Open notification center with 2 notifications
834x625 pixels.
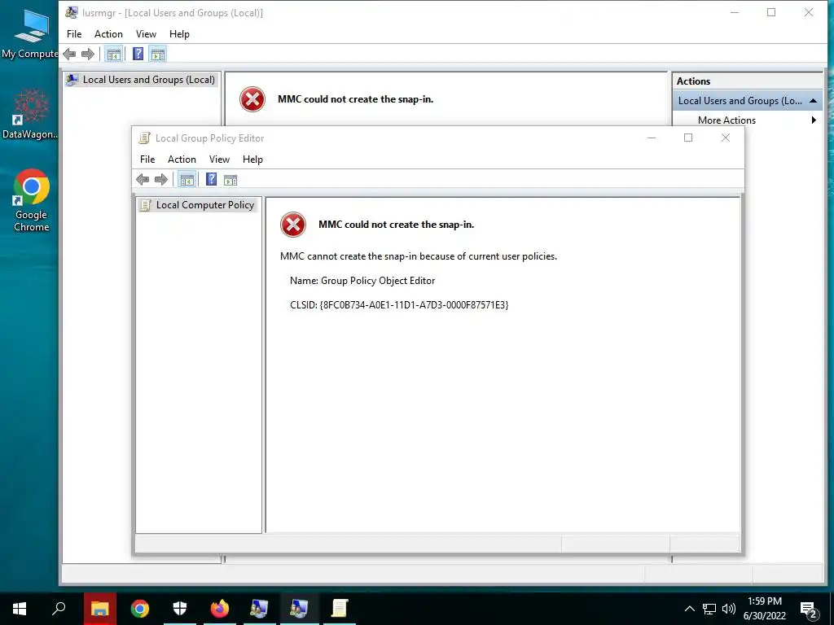coord(809,610)
